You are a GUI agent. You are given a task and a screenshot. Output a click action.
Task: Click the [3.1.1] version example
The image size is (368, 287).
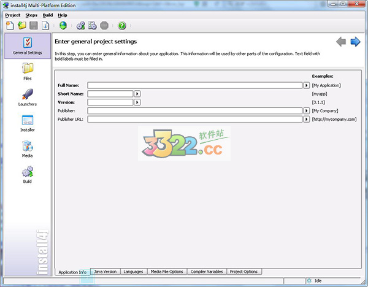click(x=318, y=102)
